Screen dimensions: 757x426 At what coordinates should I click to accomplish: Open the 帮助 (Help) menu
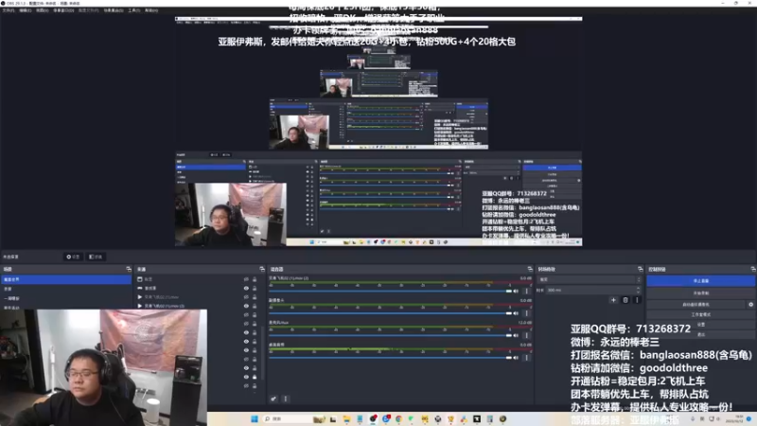tap(151, 10)
